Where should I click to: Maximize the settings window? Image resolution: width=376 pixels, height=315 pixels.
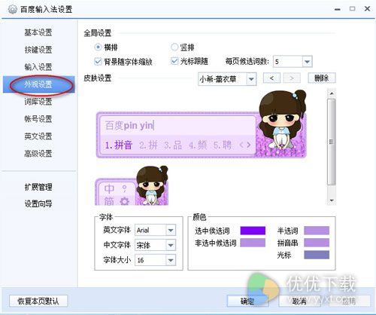pos(352,9)
